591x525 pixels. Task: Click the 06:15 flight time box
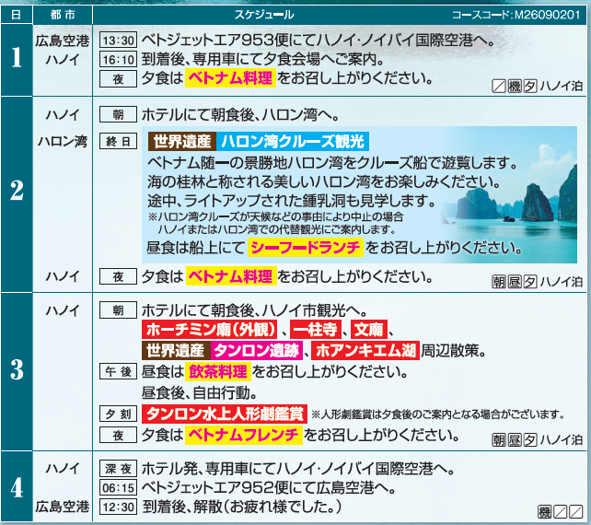(x=118, y=487)
